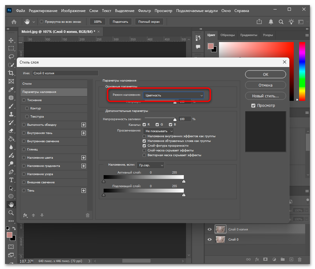Select the Brush tool

point(11,106)
